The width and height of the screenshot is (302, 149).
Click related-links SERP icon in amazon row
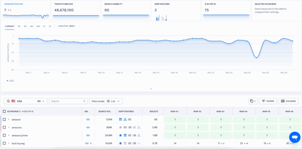point(125,119)
